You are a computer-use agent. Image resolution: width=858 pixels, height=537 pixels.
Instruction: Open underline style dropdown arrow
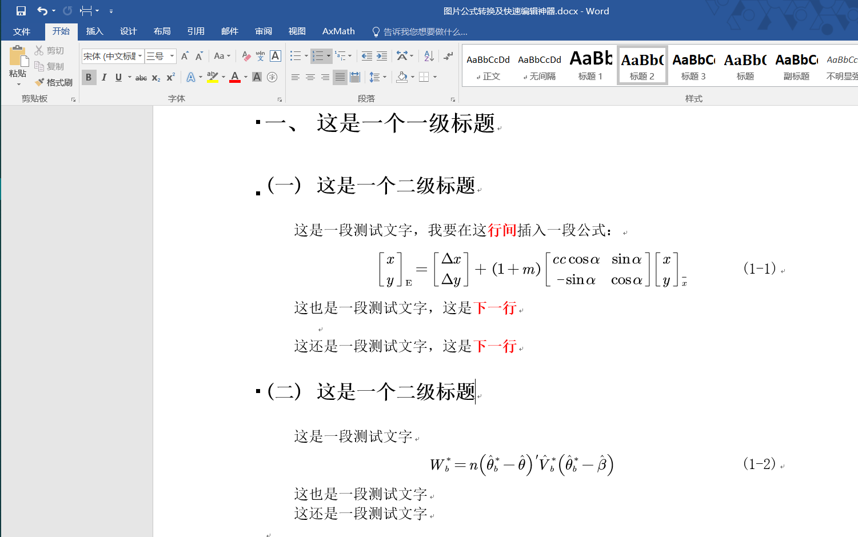click(x=130, y=77)
